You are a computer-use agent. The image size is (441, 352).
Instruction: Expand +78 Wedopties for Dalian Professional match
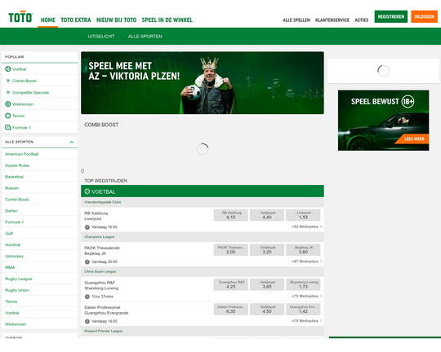coord(307,321)
